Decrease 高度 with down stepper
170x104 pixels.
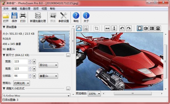30,70
